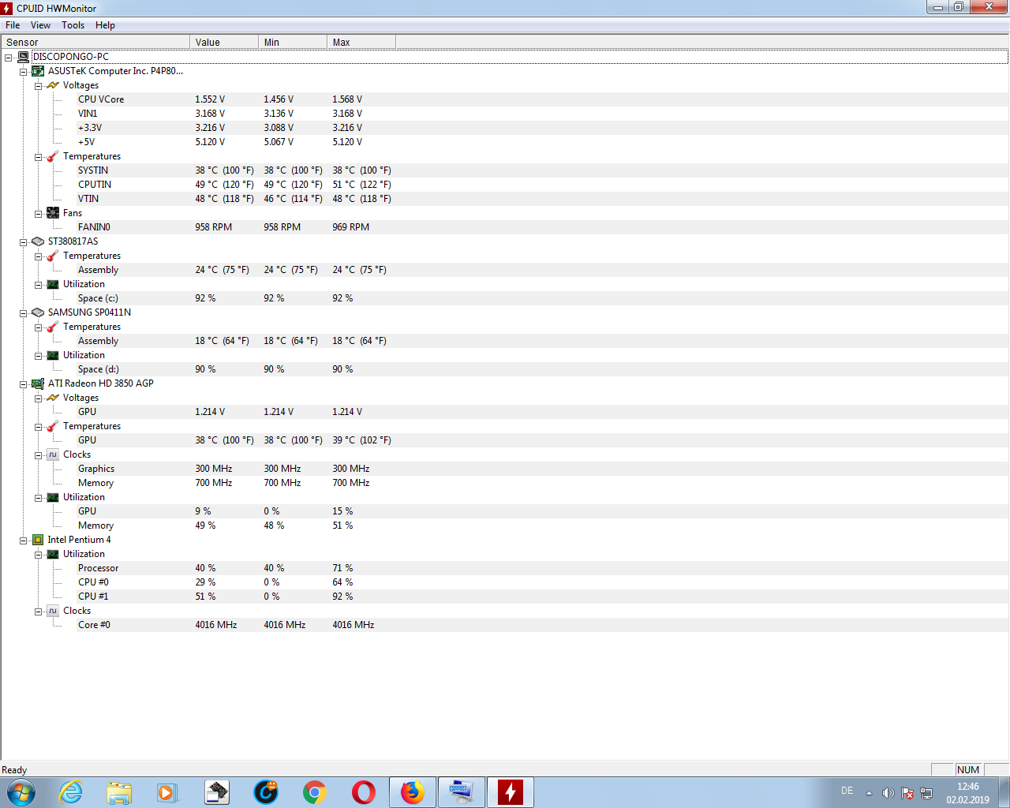Screen dimensions: 1010x808
Task: Click the 969 RPM max fan value
Action: (x=350, y=227)
